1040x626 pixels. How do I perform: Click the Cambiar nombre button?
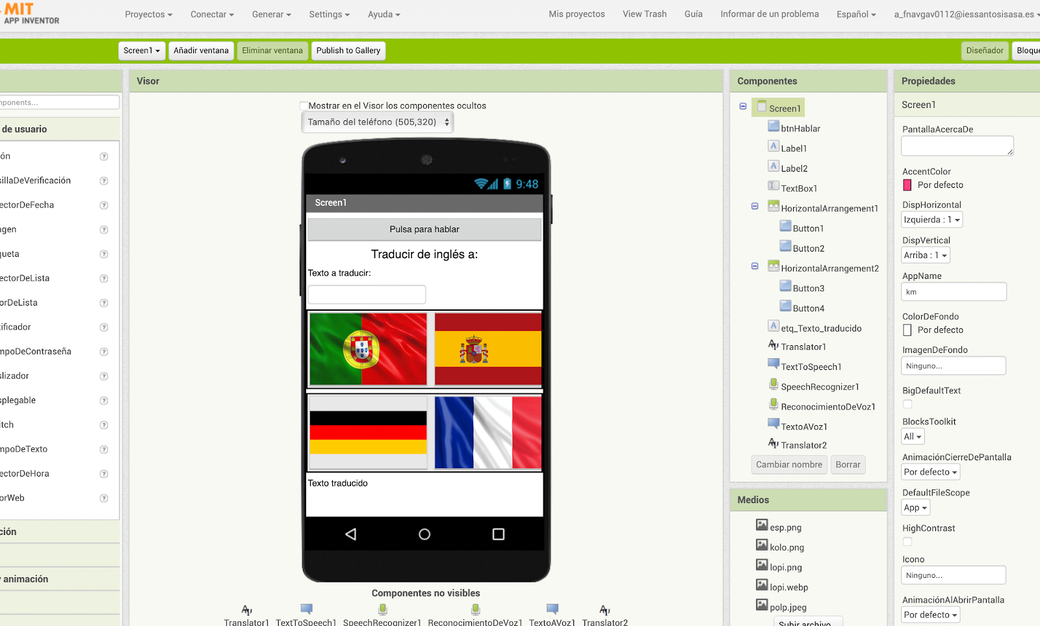[x=789, y=465]
